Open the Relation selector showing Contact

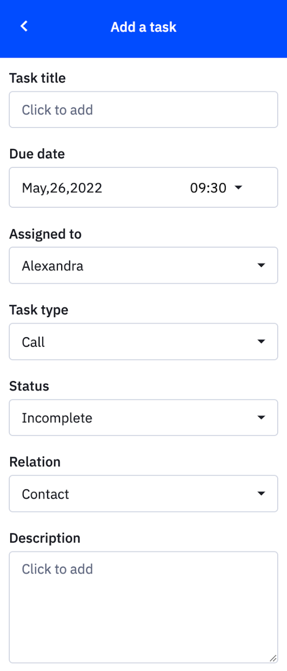[x=116, y=493]
